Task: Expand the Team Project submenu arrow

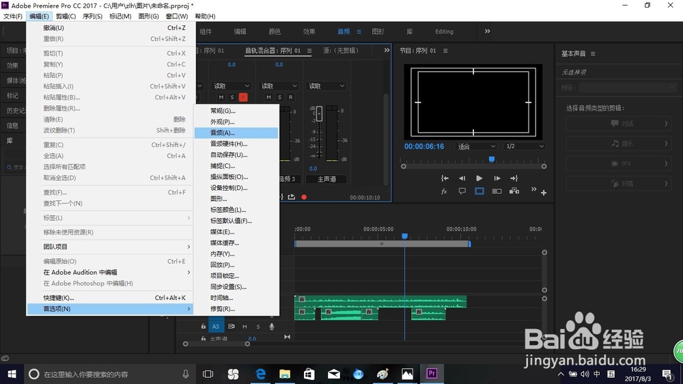Action: pyautogui.click(x=189, y=247)
